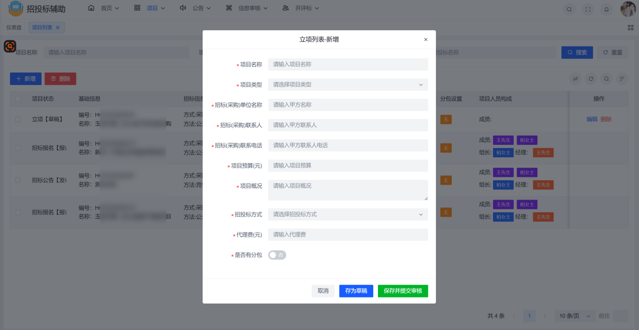Viewport: 639px width, 330px height.
Task: Refresh the project list via refresh icon
Action: pos(591,79)
